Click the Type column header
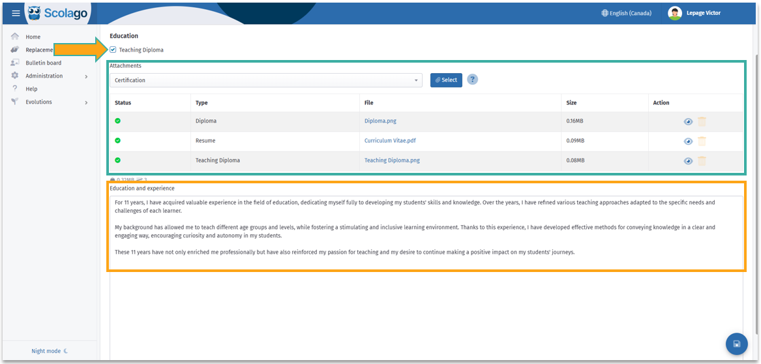The height and width of the screenshot is (364, 761). pyautogui.click(x=201, y=103)
